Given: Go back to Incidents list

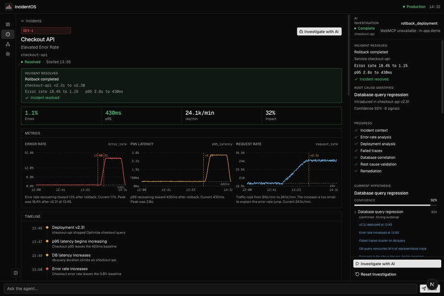Looking at the screenshot, I should click(x=31, y=21).
